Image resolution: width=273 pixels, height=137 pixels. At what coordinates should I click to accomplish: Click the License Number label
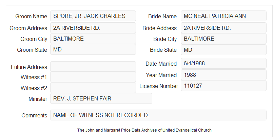pyautogui.click(x=159, y=86)
